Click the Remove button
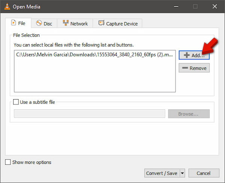225x183 pixels. pos(194,68)
